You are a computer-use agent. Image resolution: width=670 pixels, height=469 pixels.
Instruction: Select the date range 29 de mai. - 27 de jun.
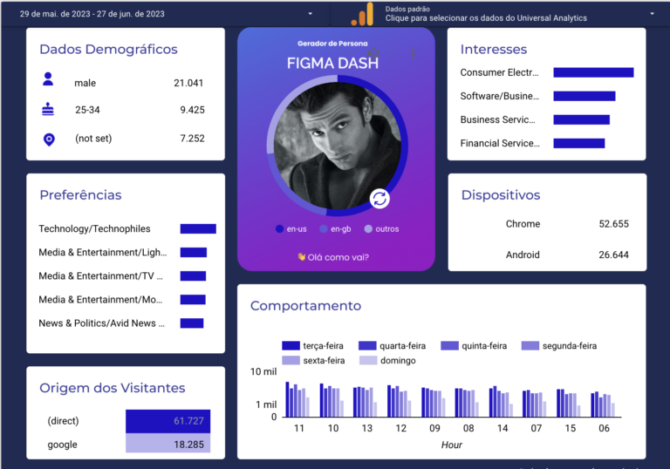click(x=92, y=14)
